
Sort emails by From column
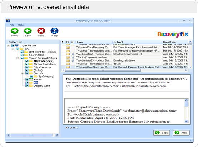click(x=94, y=42)
